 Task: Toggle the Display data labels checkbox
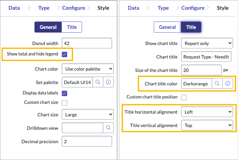65,93
